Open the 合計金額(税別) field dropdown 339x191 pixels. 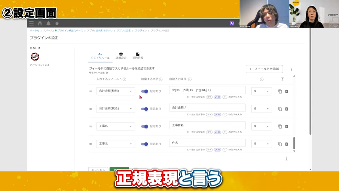(x=116, y=91)
